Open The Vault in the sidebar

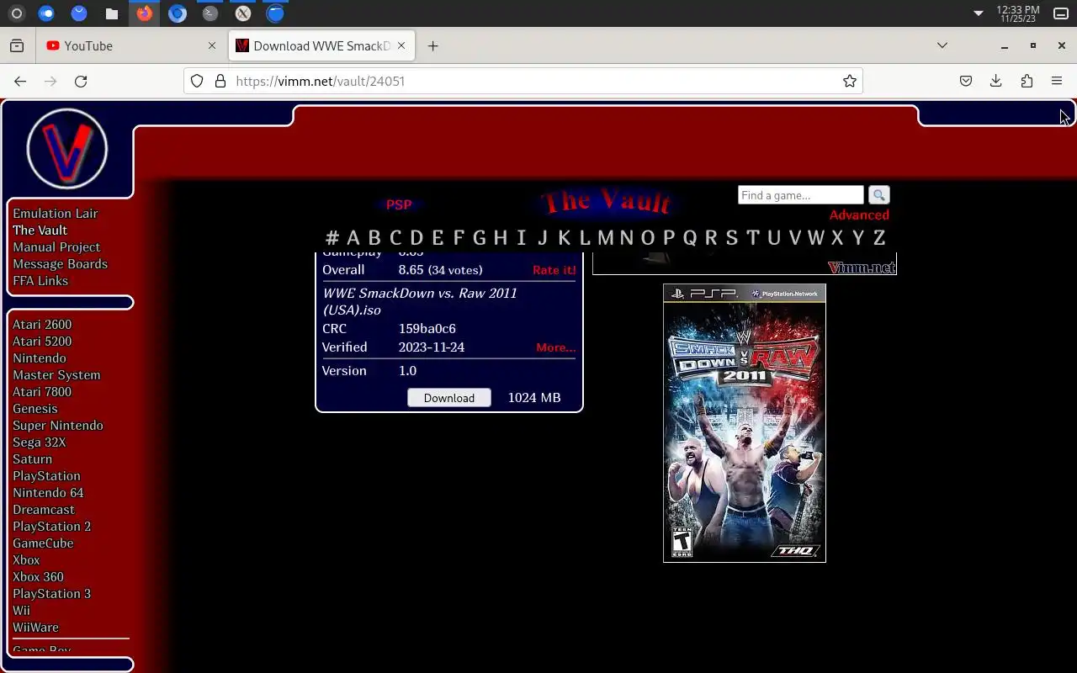pyautogui.click(x=40, y=231)
